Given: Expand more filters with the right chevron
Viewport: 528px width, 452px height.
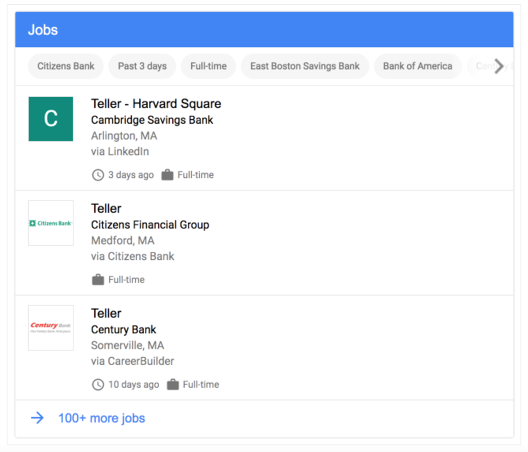Looking at the screenshot, I should 499,66.
